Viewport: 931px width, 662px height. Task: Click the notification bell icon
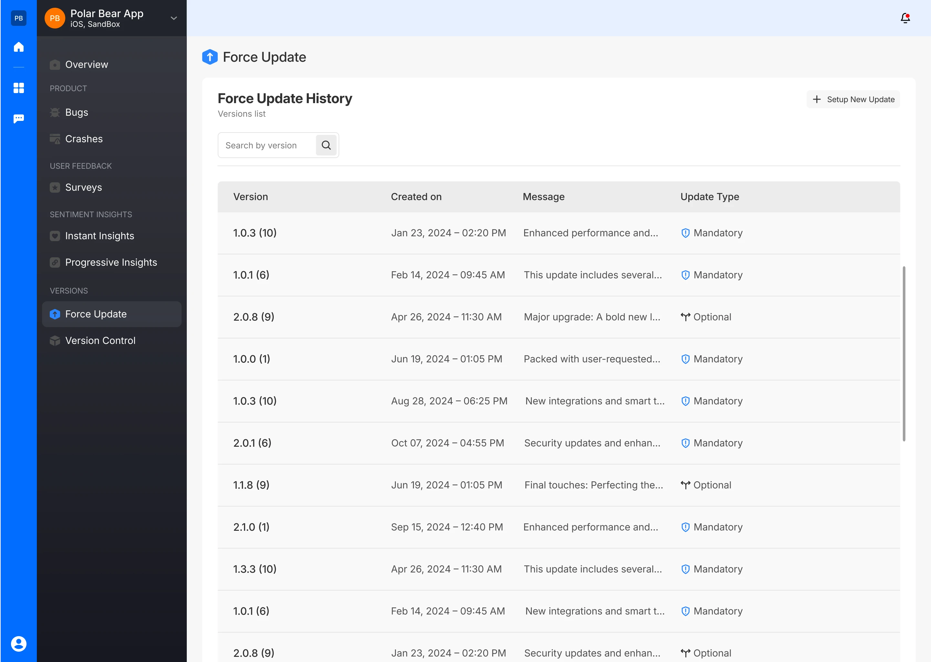point(905,18)
